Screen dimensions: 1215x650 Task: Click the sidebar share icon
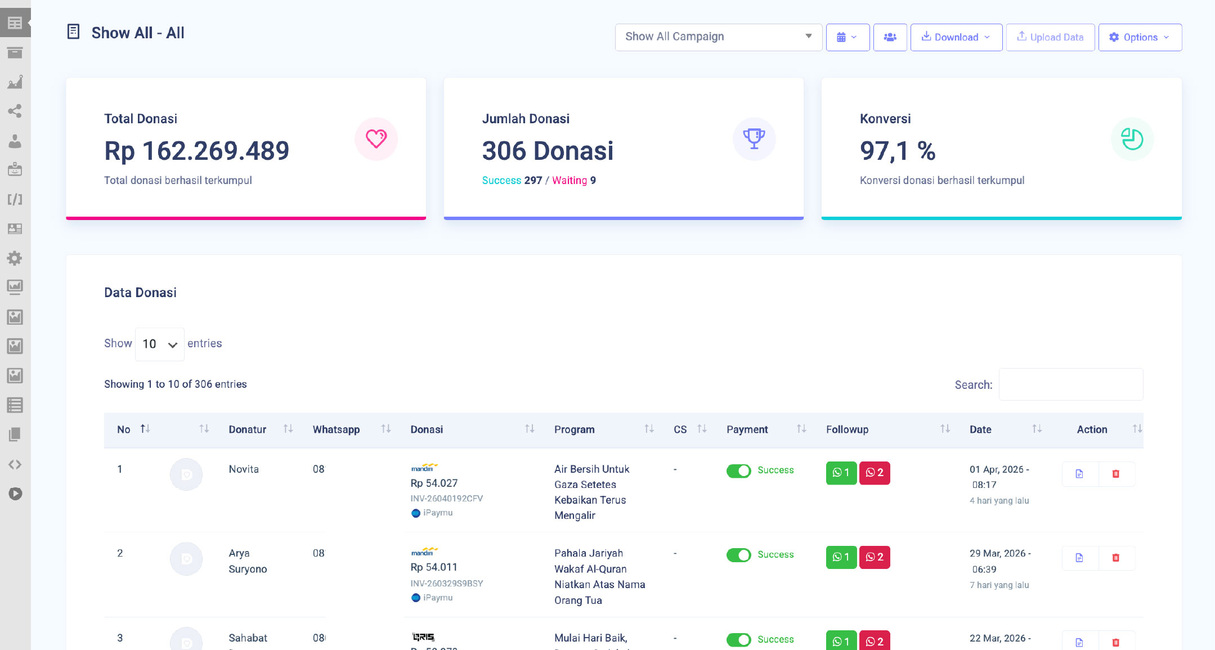tap(15, 111)
